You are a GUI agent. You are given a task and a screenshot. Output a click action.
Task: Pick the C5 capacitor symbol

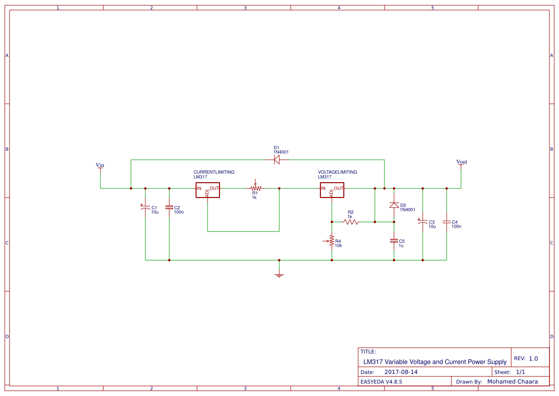(x=394, y=241)
